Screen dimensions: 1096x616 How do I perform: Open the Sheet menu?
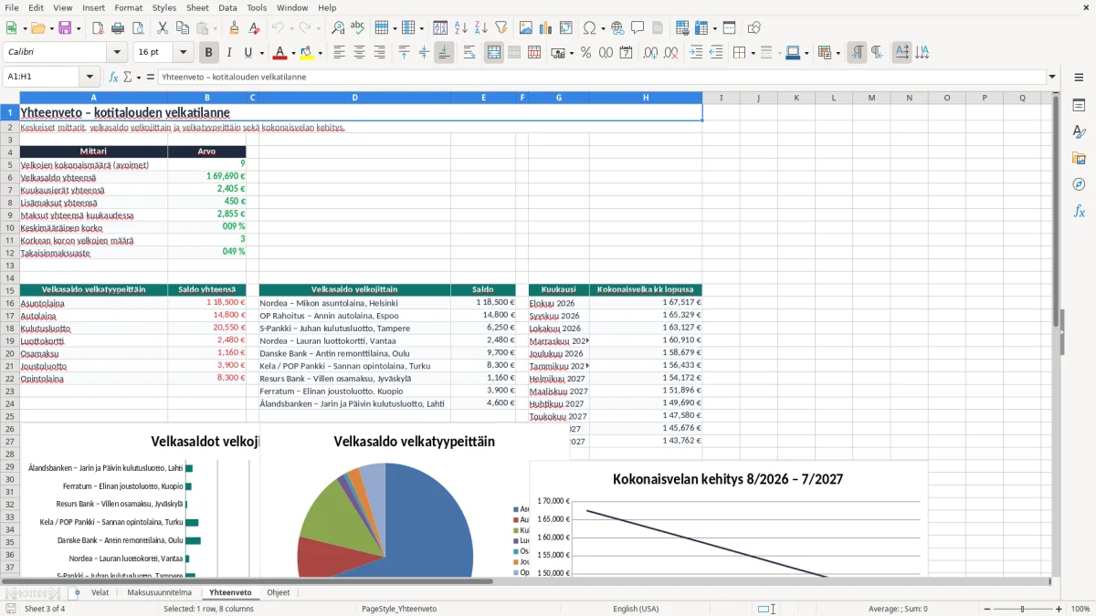197,7
